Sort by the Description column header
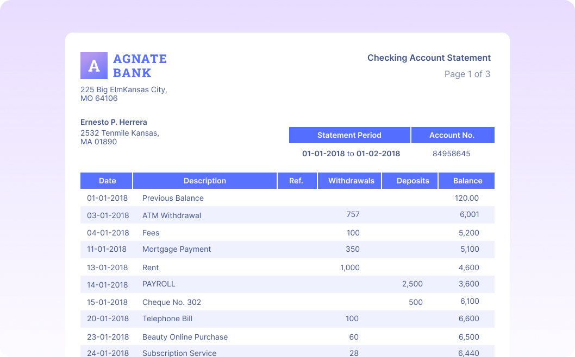 coord(204,181)
